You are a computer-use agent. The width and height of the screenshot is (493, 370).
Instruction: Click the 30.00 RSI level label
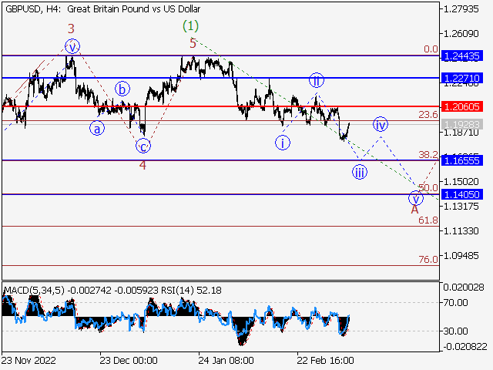[455, 331]
